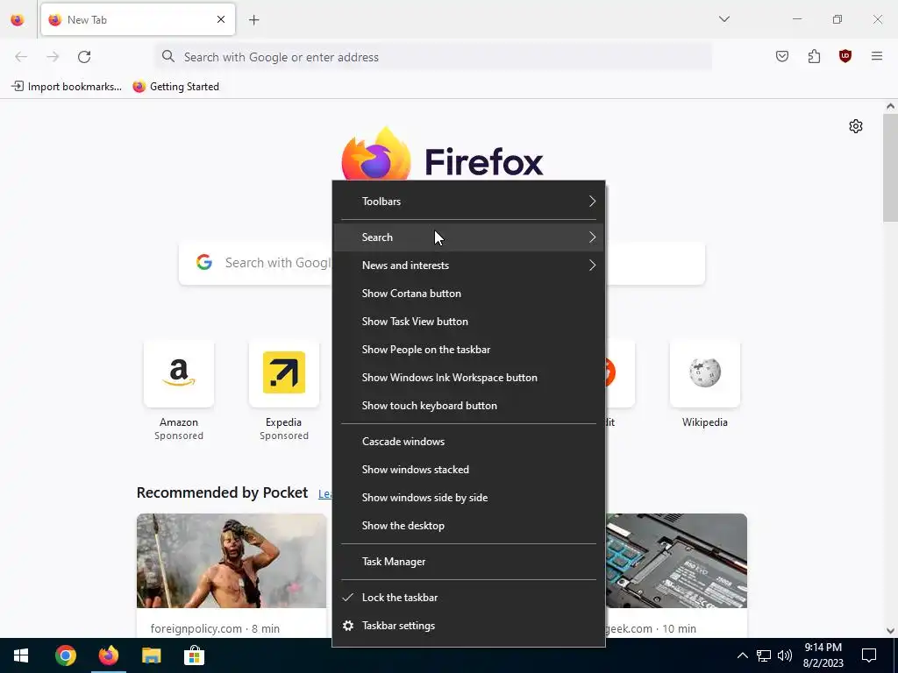Viewport: 898px width, 673px height.
Task: Open the Firefox hamburger application menu
Action: [x=877, y=56]
